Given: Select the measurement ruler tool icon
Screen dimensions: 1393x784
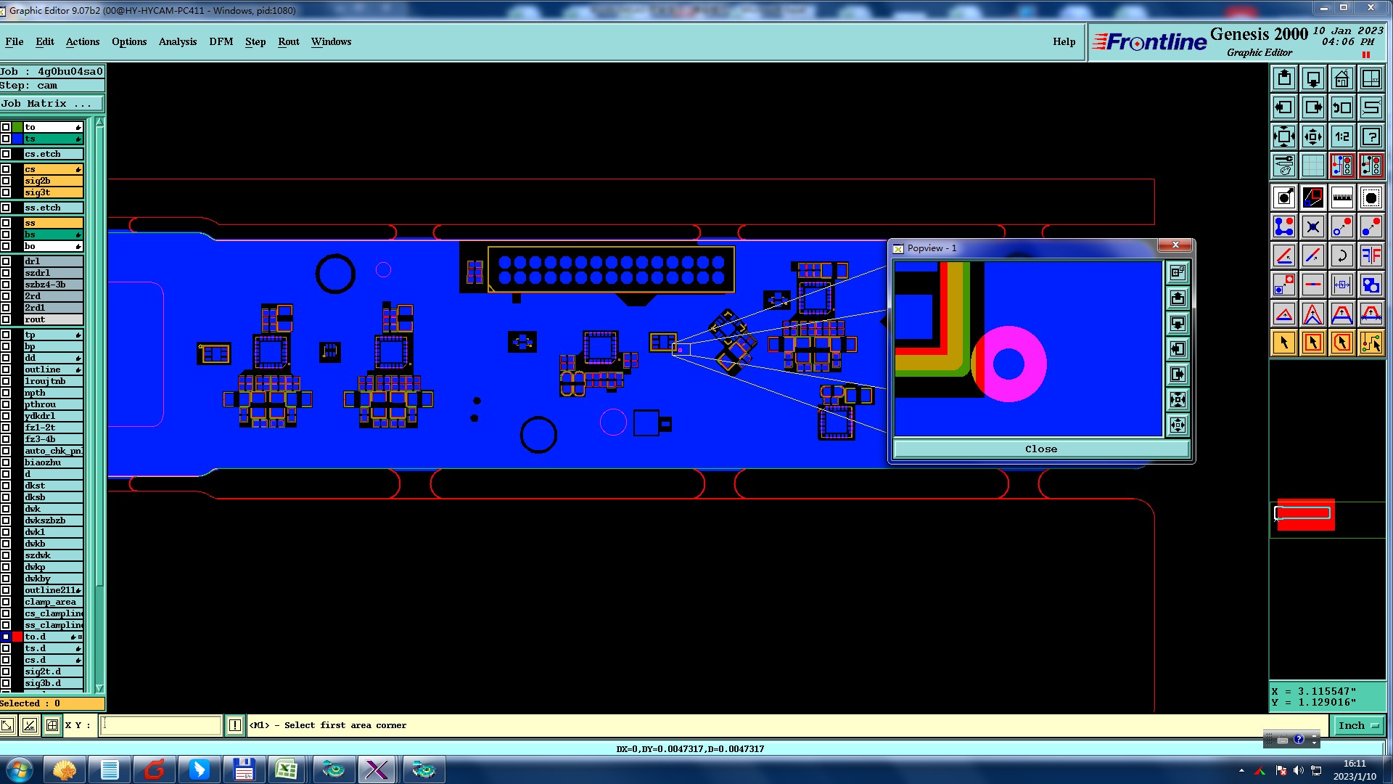Looking at the screenshot, I should point(1341,197).
